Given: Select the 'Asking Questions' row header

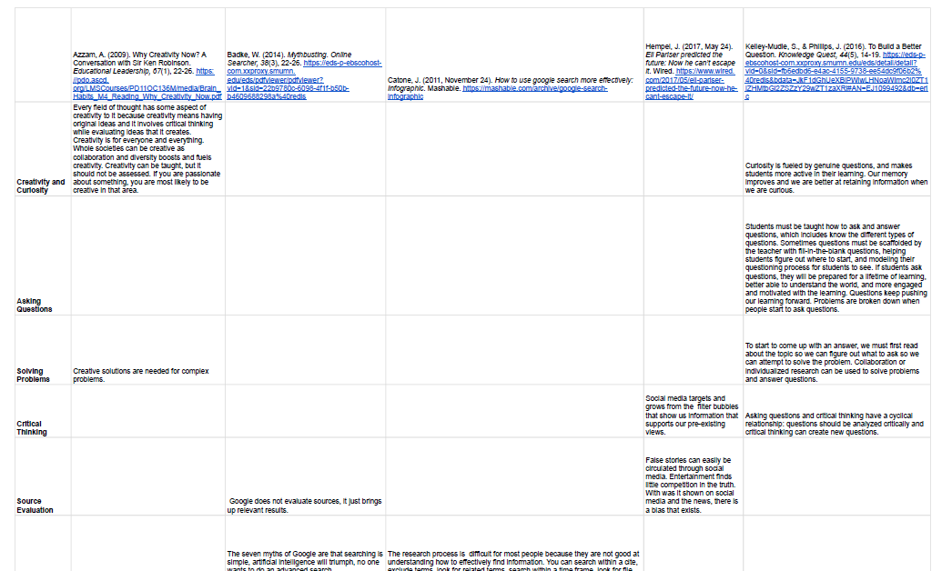Looking at the screenshot, I should point(43,255).
